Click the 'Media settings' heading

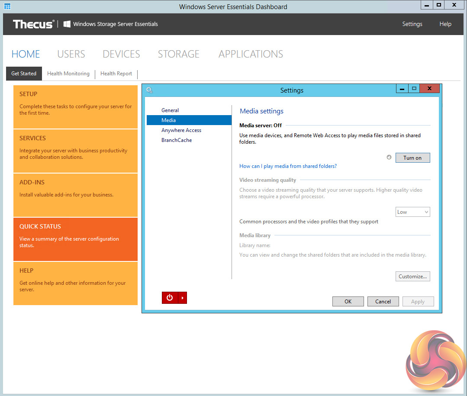click(261, 111)
